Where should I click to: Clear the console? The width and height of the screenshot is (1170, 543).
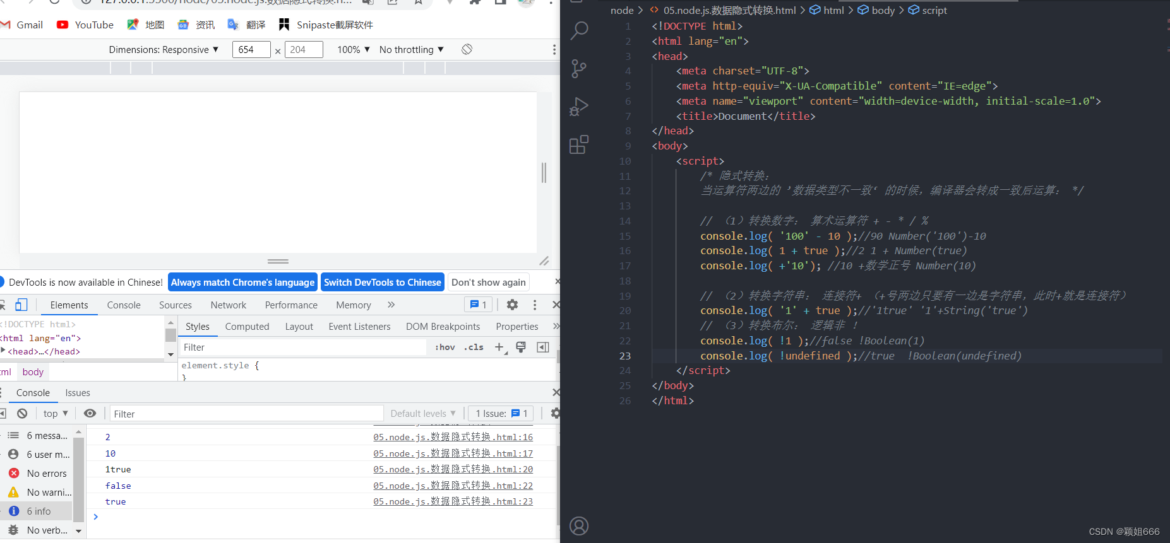pyautogui.click(x=22, y=413)
